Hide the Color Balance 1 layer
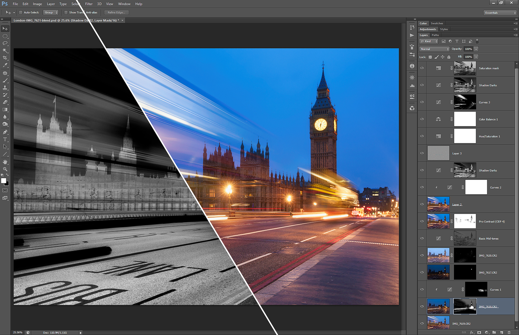The width and height of the screenshot is (519, 335). (x=422, y=119)
